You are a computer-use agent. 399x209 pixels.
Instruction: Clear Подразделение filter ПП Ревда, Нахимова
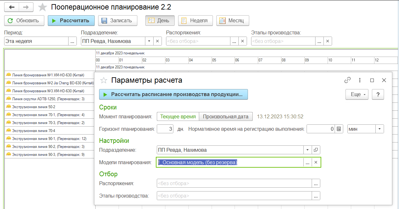(x=157, y=41)
